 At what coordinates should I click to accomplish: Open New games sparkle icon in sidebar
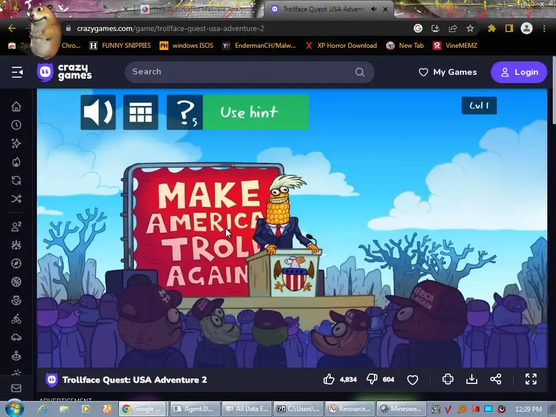tap(16, 143)
